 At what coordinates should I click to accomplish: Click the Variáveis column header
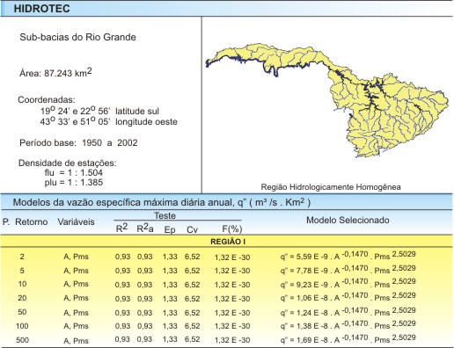[76, 221]
